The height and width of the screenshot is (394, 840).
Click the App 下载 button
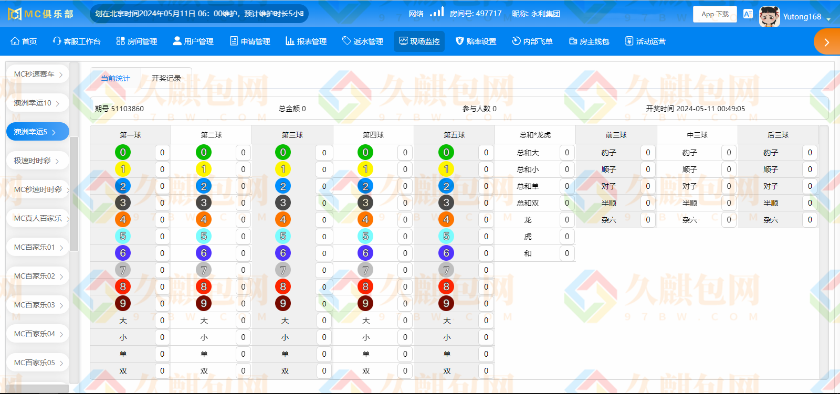pos(715,14)
